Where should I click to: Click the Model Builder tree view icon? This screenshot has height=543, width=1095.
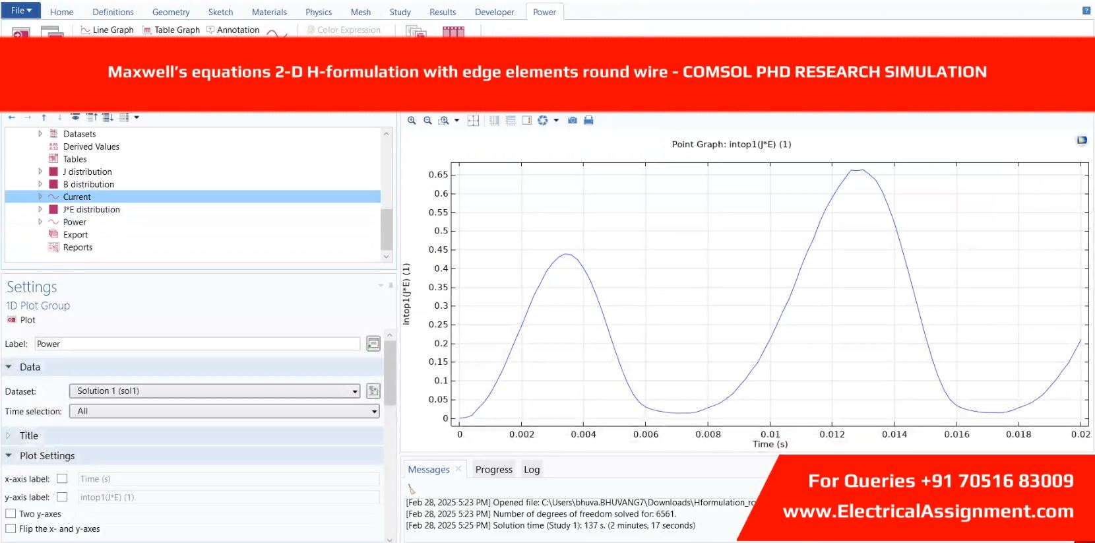pos(124,117)
